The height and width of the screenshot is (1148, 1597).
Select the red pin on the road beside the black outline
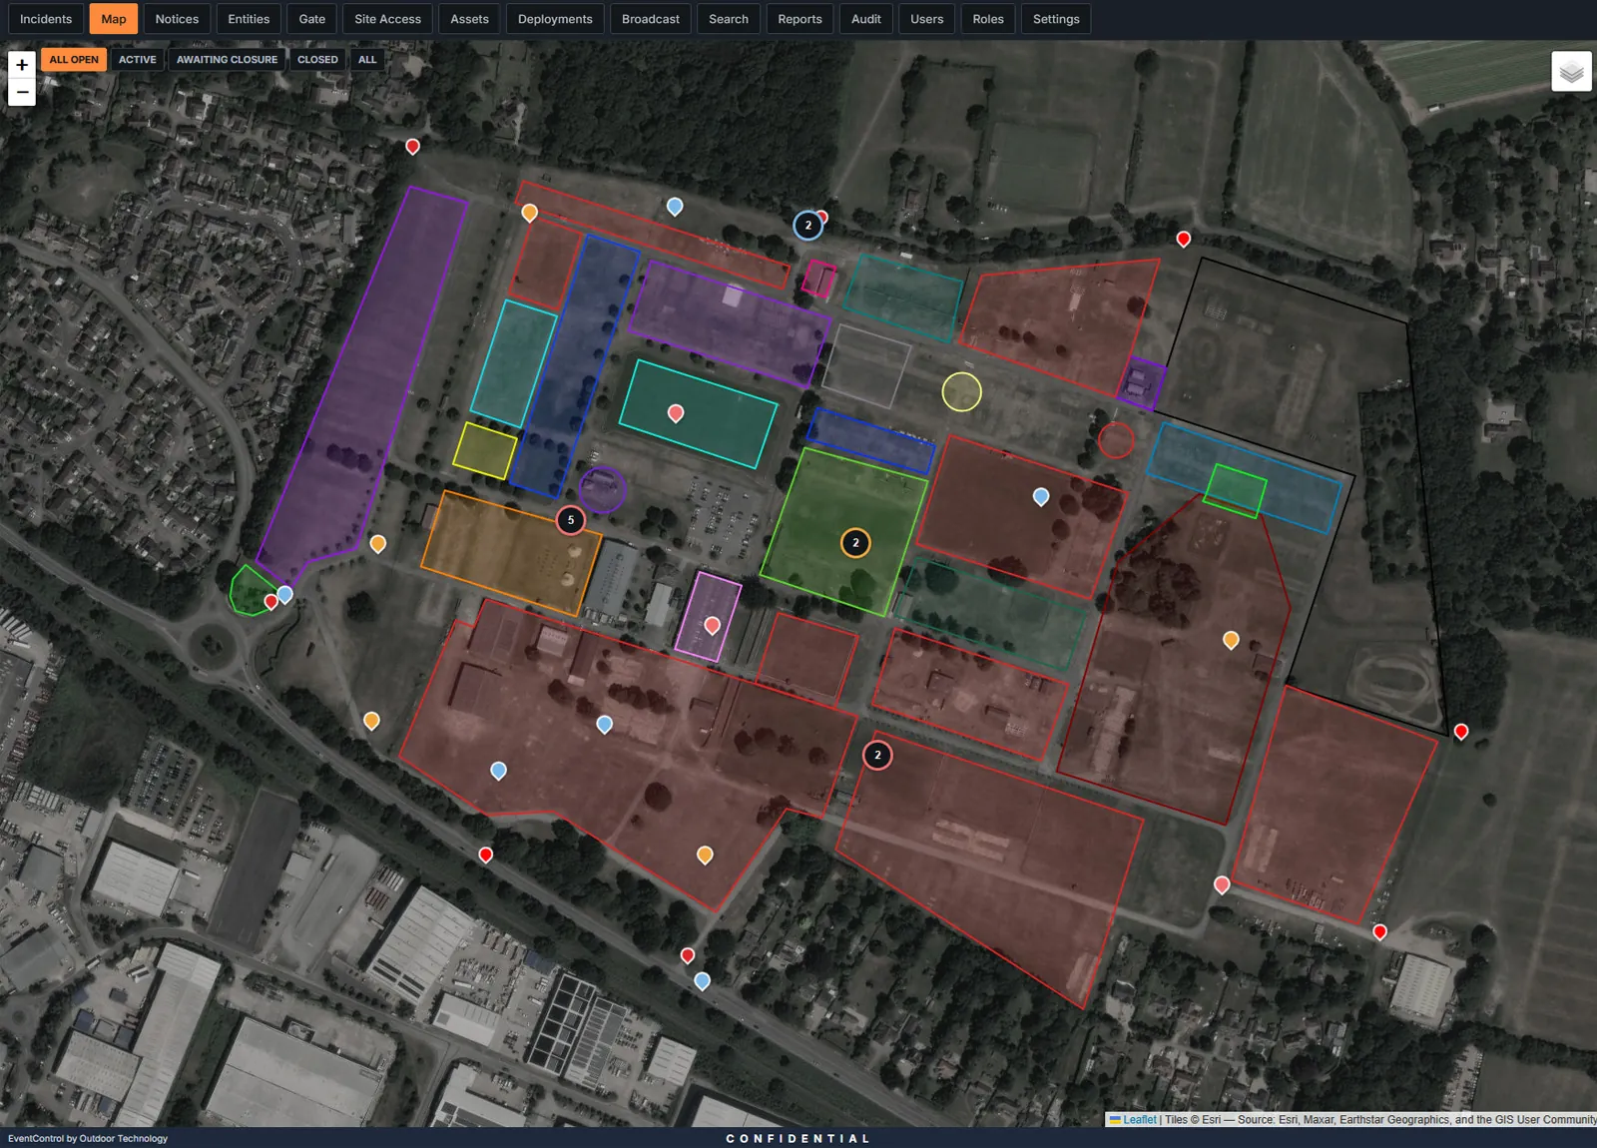coord(1184,240)
